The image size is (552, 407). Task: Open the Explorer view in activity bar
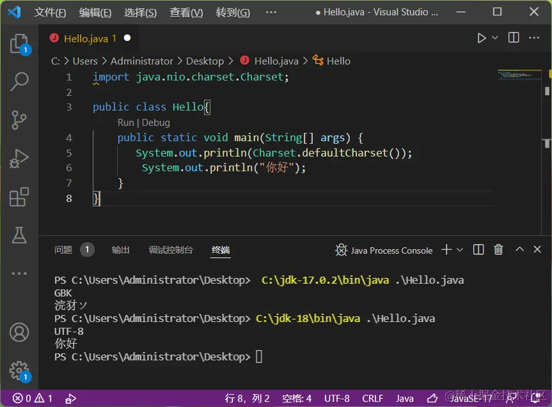19,44
